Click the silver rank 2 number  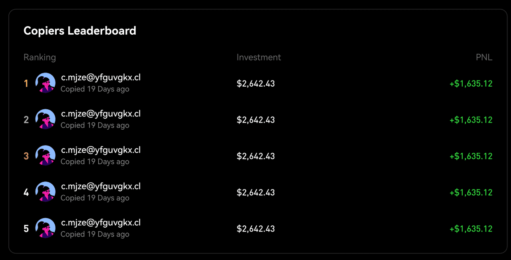[x=26, y=120]
